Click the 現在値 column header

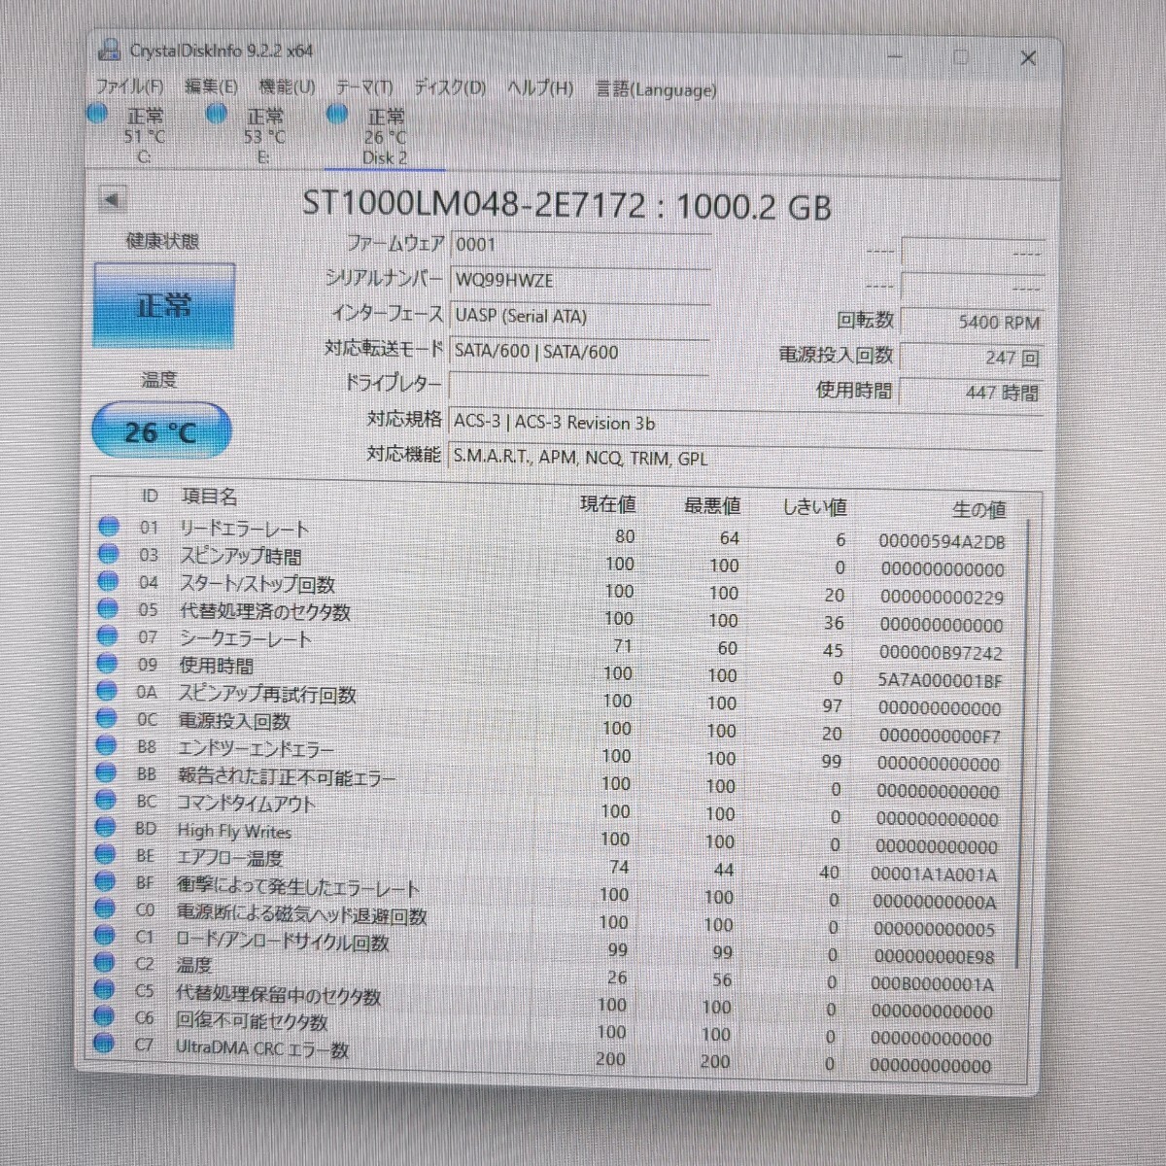tap(607, 503)
